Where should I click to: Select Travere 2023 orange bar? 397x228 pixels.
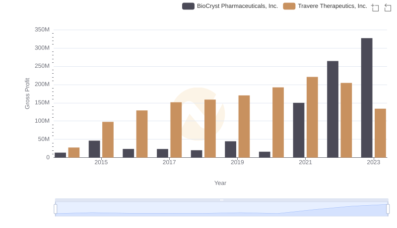[x=380, y=133]
